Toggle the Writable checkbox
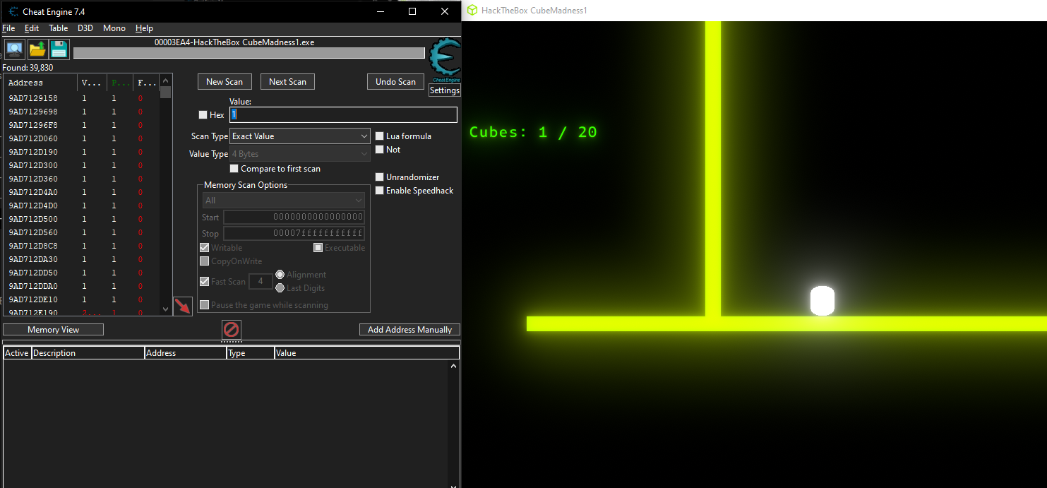This screenshot has height=488, width=1047. (204, 248)
